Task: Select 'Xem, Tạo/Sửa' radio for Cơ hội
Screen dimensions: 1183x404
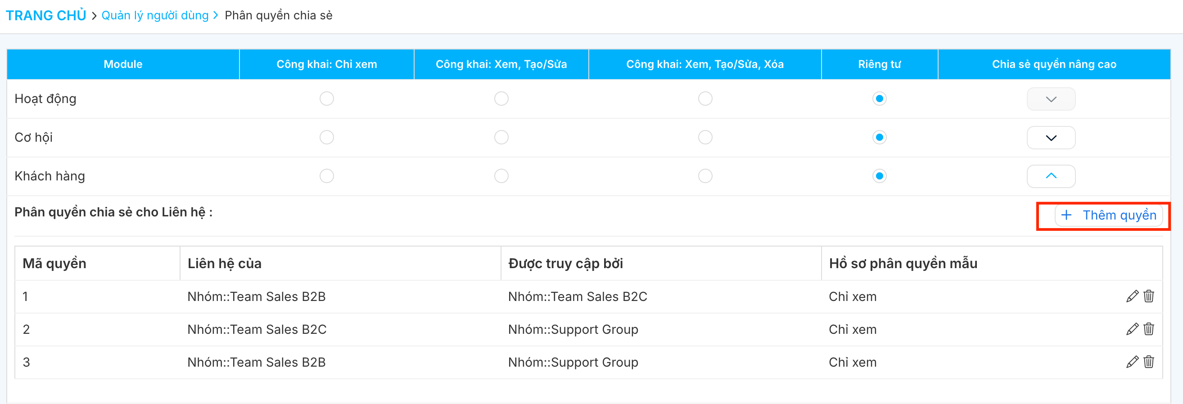Action: point(501,137)
